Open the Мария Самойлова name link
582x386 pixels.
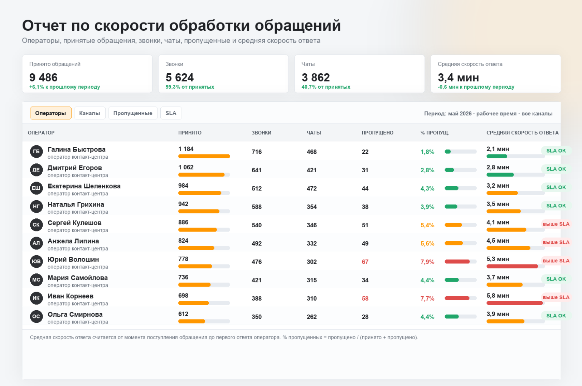[x=78, y=278]
